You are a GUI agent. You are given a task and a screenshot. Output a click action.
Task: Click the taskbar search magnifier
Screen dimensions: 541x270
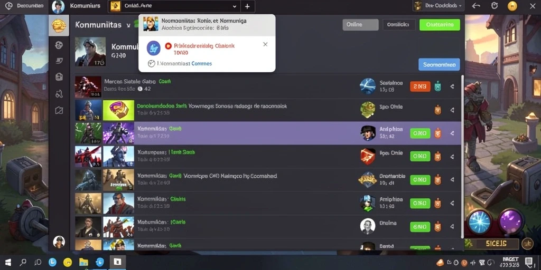click(x=23, y=262)
